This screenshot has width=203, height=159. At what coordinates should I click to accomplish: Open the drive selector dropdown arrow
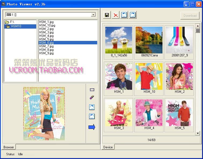coord(93,14)
